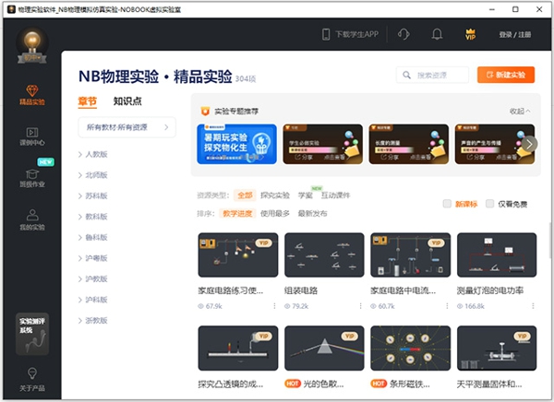Switch to the 知识点 tab
The height and width of the screenshot is (402, 554).
(x=127, y=101)
